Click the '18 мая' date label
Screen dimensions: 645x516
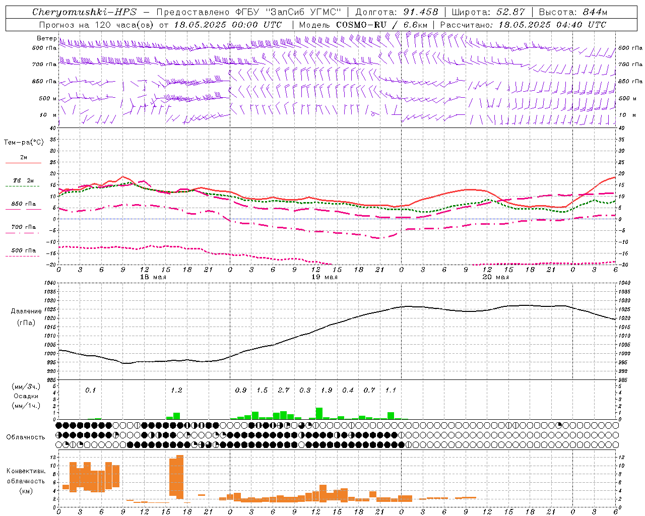point(153,277)
